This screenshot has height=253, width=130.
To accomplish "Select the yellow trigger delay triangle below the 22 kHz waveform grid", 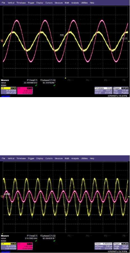I will tap(65, 78).
